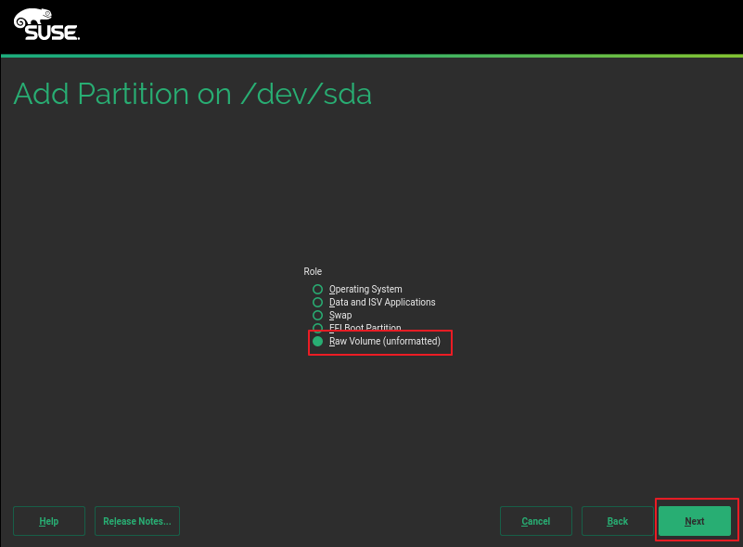This screenshot has height=547, width=743.
Task: Select the Swap role option
Action: [x=332, y=315]
